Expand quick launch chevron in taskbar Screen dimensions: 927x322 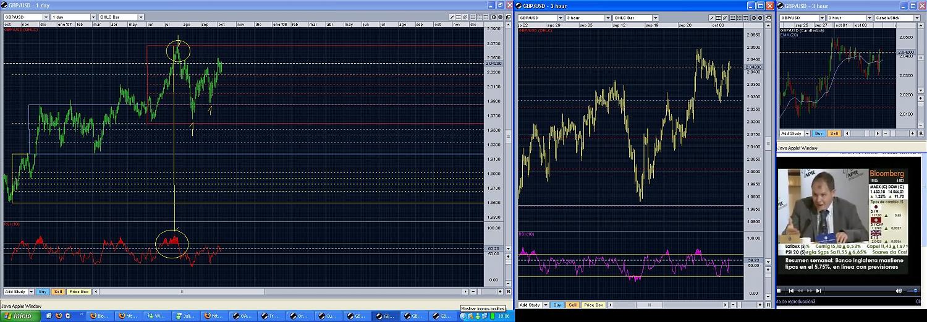[x=82, y=314]
